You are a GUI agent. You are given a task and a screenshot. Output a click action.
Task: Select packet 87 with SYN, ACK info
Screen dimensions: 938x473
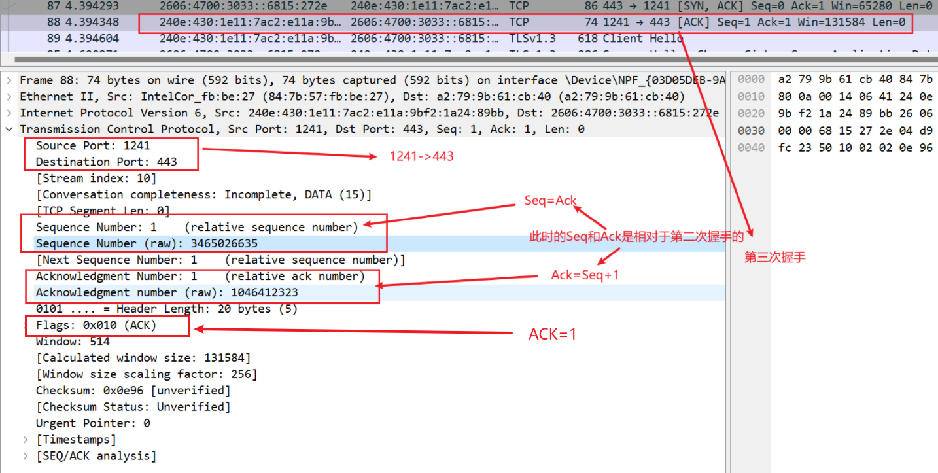(469, 6)
